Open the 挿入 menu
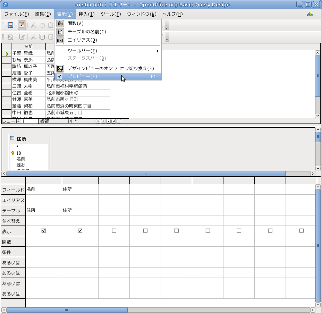Viewport: 322px width, 314px height. (86, 14)
